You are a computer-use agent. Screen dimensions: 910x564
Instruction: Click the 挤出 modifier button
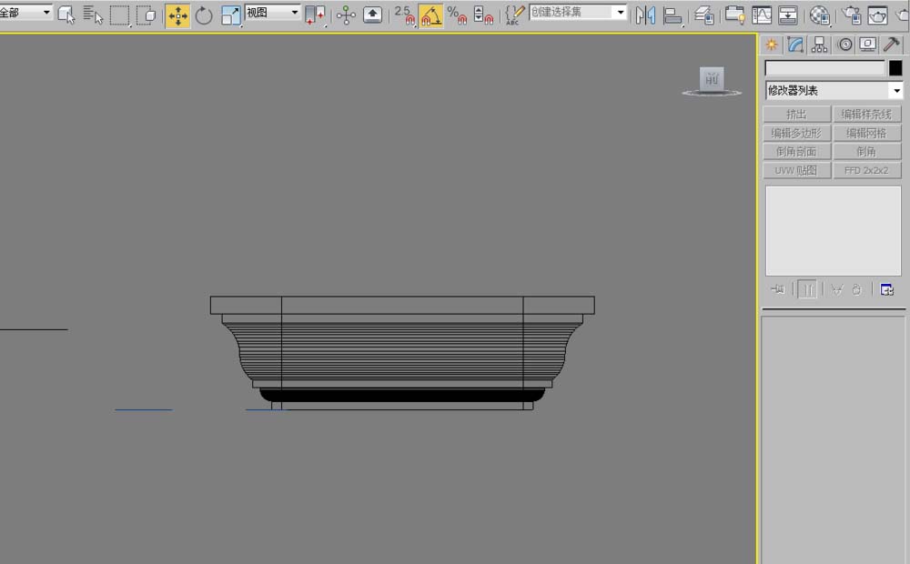click(797, 115)
